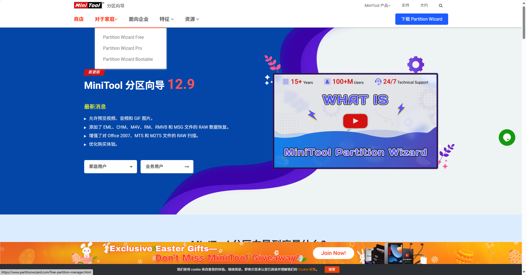Screen dimensions: 526x275
Task: Click the 新更新 red badge
Action: pyautogui.click(x=94, y=72)
